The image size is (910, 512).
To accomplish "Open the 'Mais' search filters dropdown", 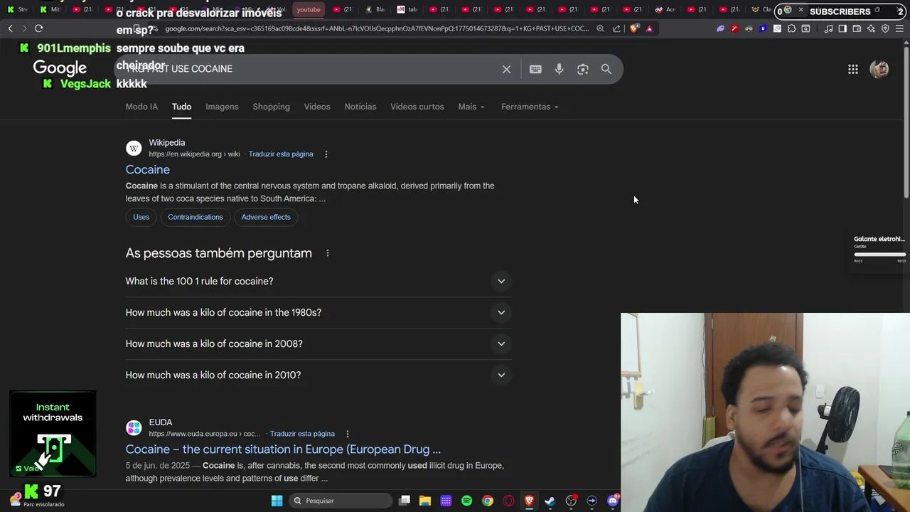I will point(471,107).
